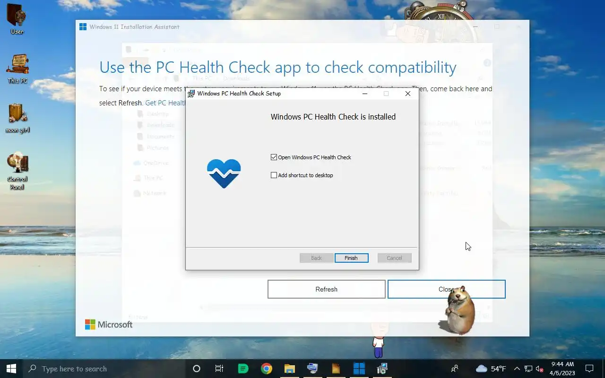
Task: Select the moon girl desktop icon
Action: [x=17, y=118]
